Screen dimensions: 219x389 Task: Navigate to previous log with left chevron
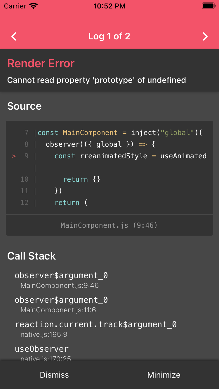coord(13,36)
